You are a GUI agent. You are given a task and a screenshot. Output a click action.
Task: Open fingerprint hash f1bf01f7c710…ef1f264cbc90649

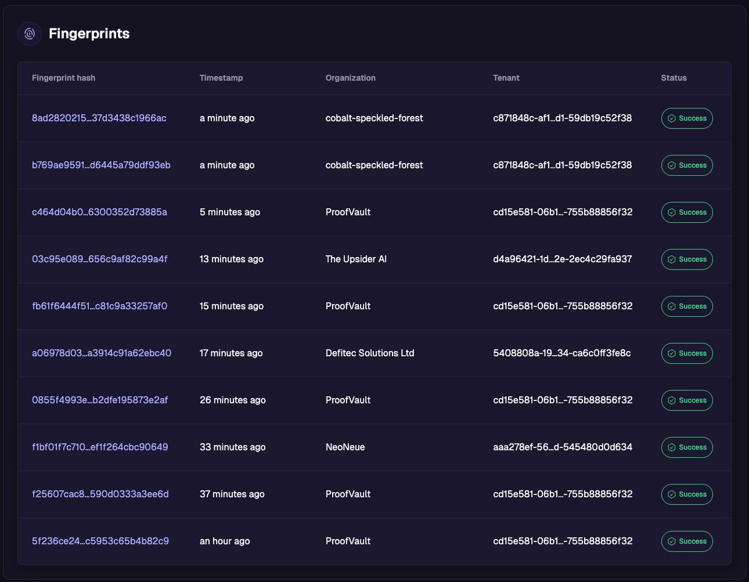(100, 447)
